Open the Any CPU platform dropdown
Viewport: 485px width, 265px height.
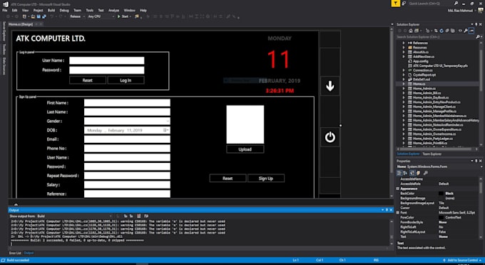pyautogui.click(x=101, y=16)
